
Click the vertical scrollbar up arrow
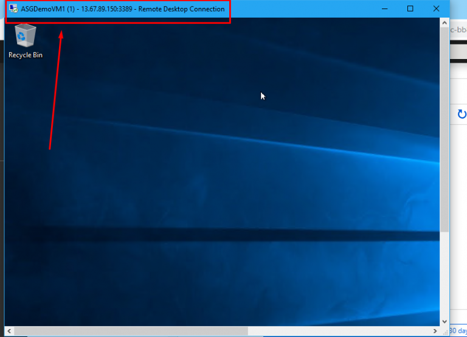445,22
